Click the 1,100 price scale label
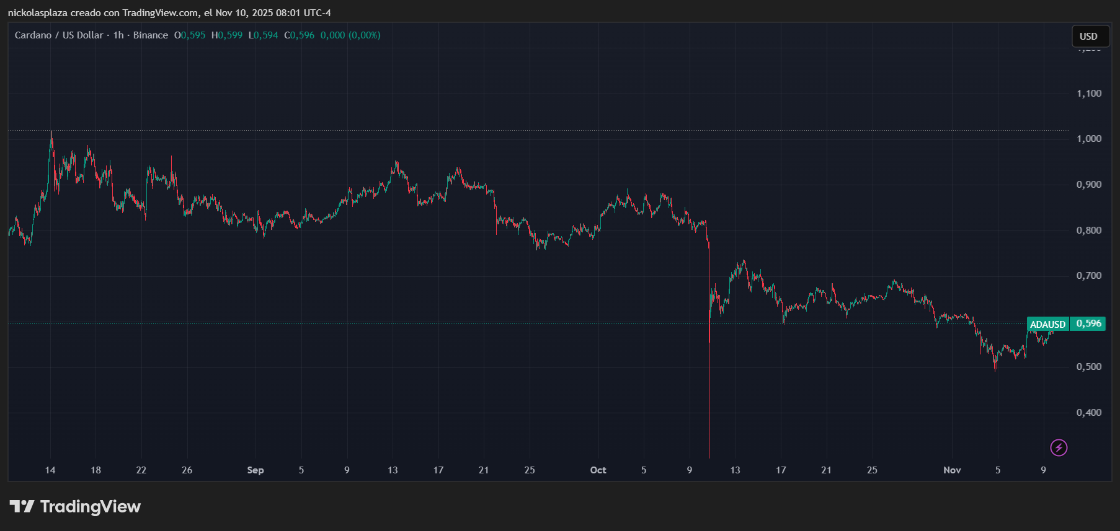Image resolution: width=1120 pixels, height=531 pixels. pyautogui.click(x=1089, y=94)
